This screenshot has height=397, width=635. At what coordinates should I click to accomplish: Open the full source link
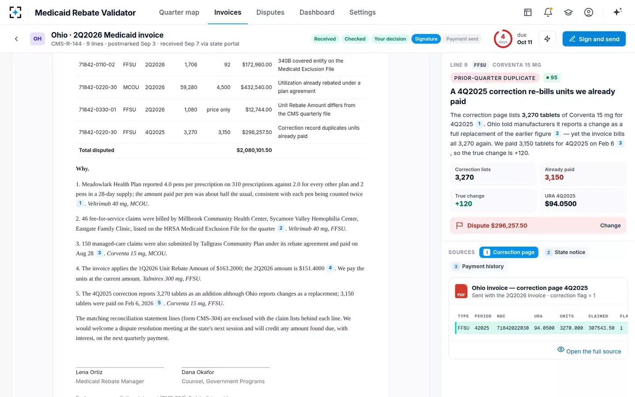pyautogui.click(x=589, y=351)
